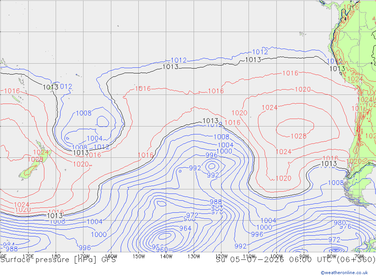
Task: Click the 1028 label over New Zealand
Action: [x=35, y=160]
